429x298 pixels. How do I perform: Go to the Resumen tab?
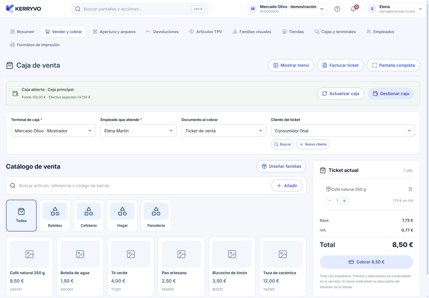22,32
